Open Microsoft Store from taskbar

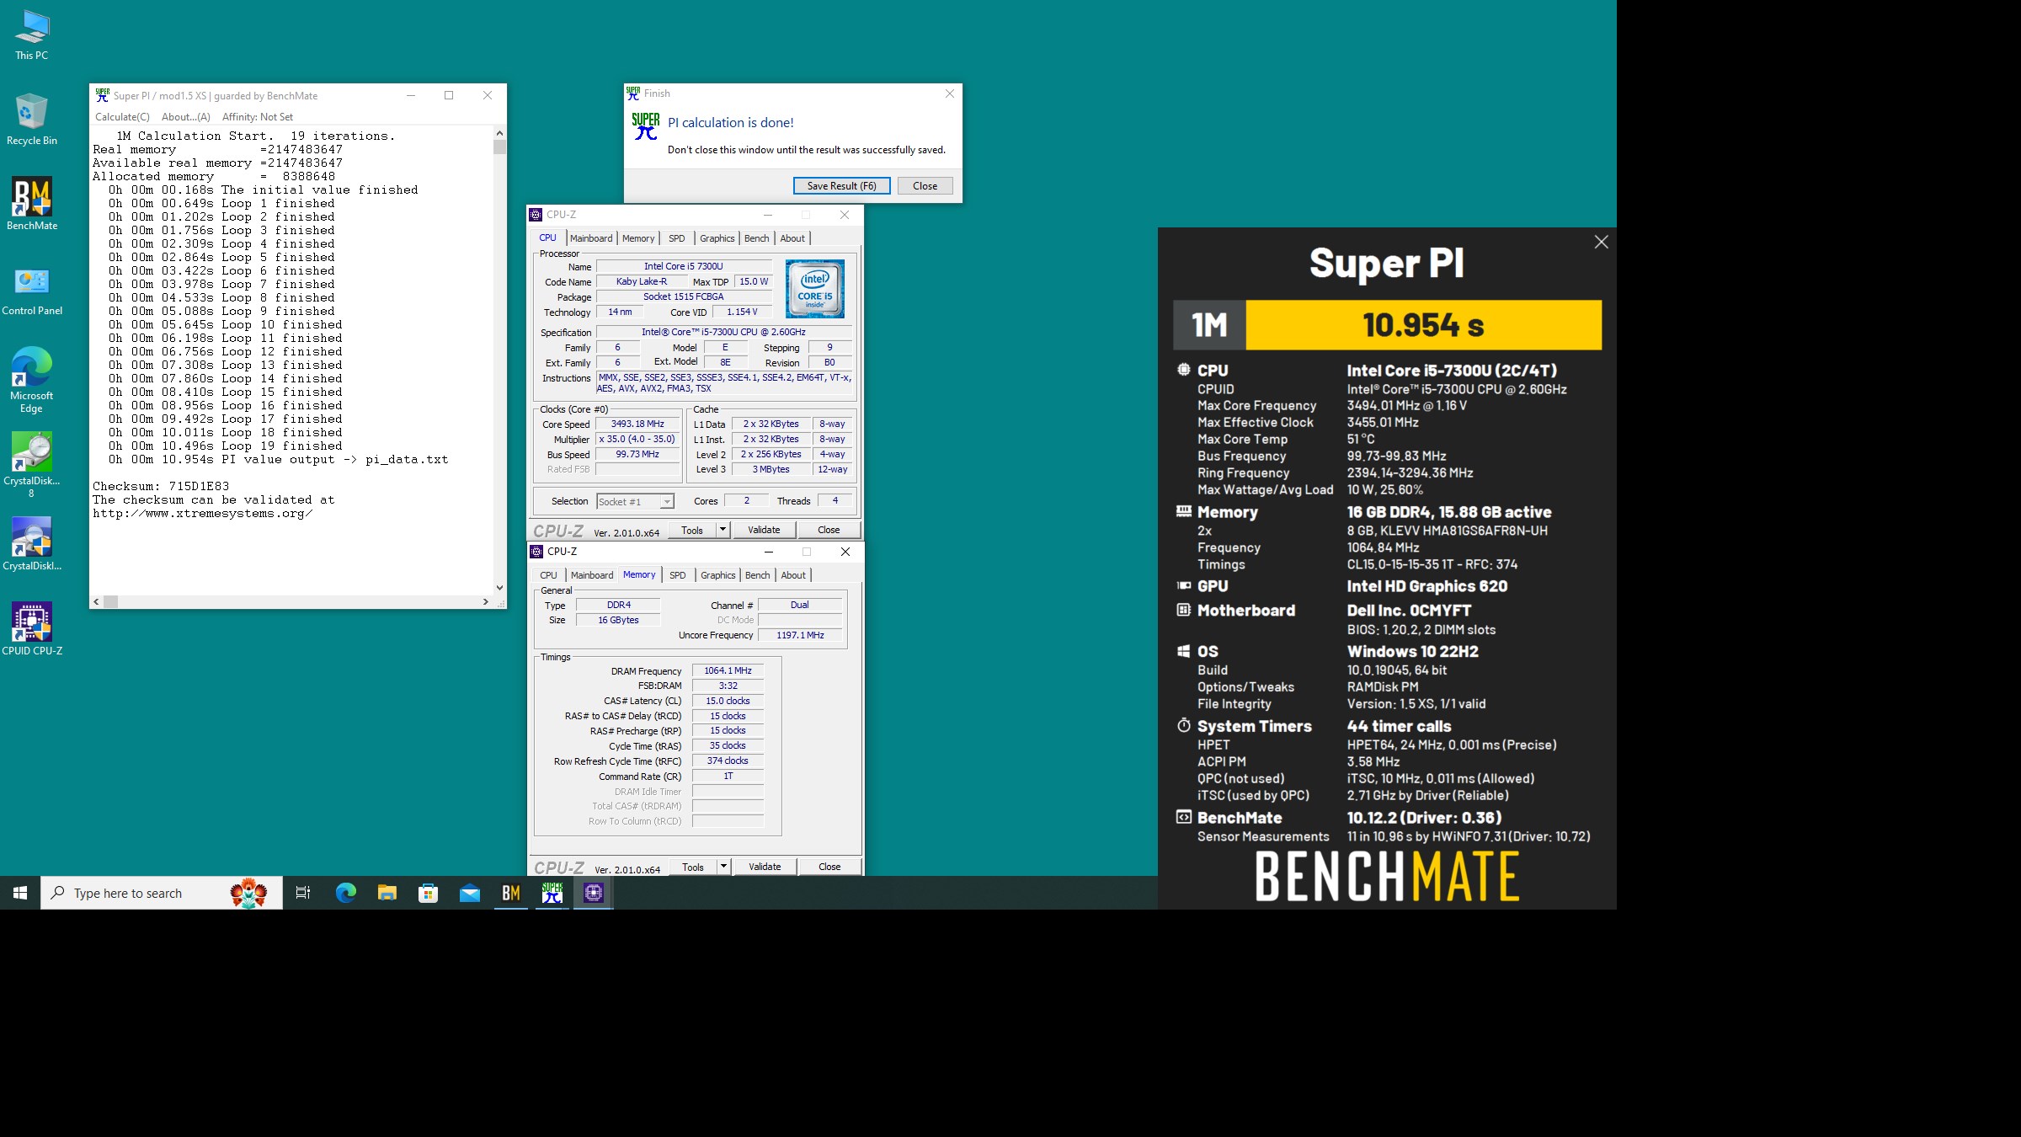(x=428, y=893)
